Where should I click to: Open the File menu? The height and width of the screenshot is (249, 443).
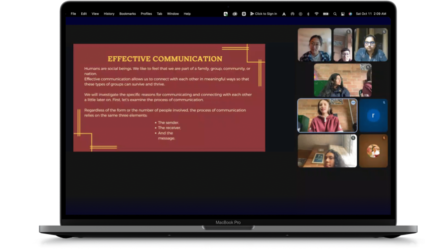coord(73,14)
